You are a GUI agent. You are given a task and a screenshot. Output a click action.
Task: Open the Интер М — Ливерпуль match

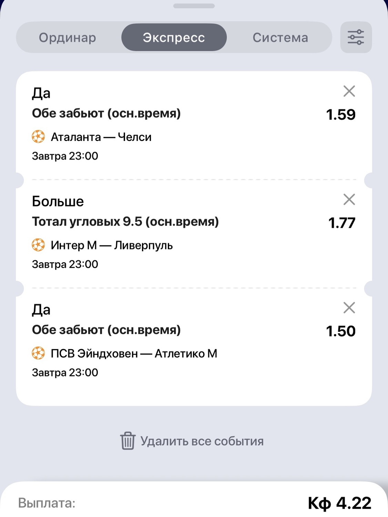pos(112,245)
